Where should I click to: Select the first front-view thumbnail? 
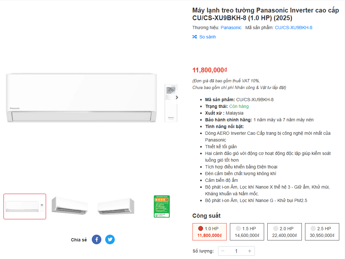click(x=25, y=206)
